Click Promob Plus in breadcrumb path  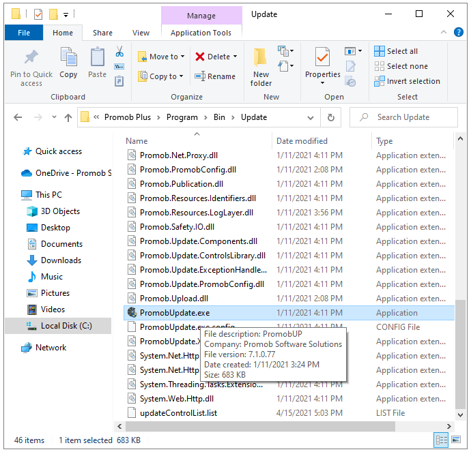(x=128, y=117)
